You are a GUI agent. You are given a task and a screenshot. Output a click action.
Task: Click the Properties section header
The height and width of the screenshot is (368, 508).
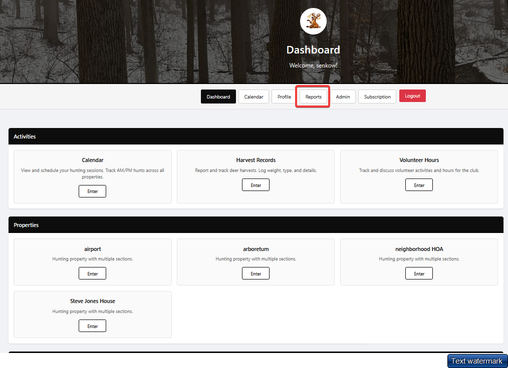coord(26,224)
